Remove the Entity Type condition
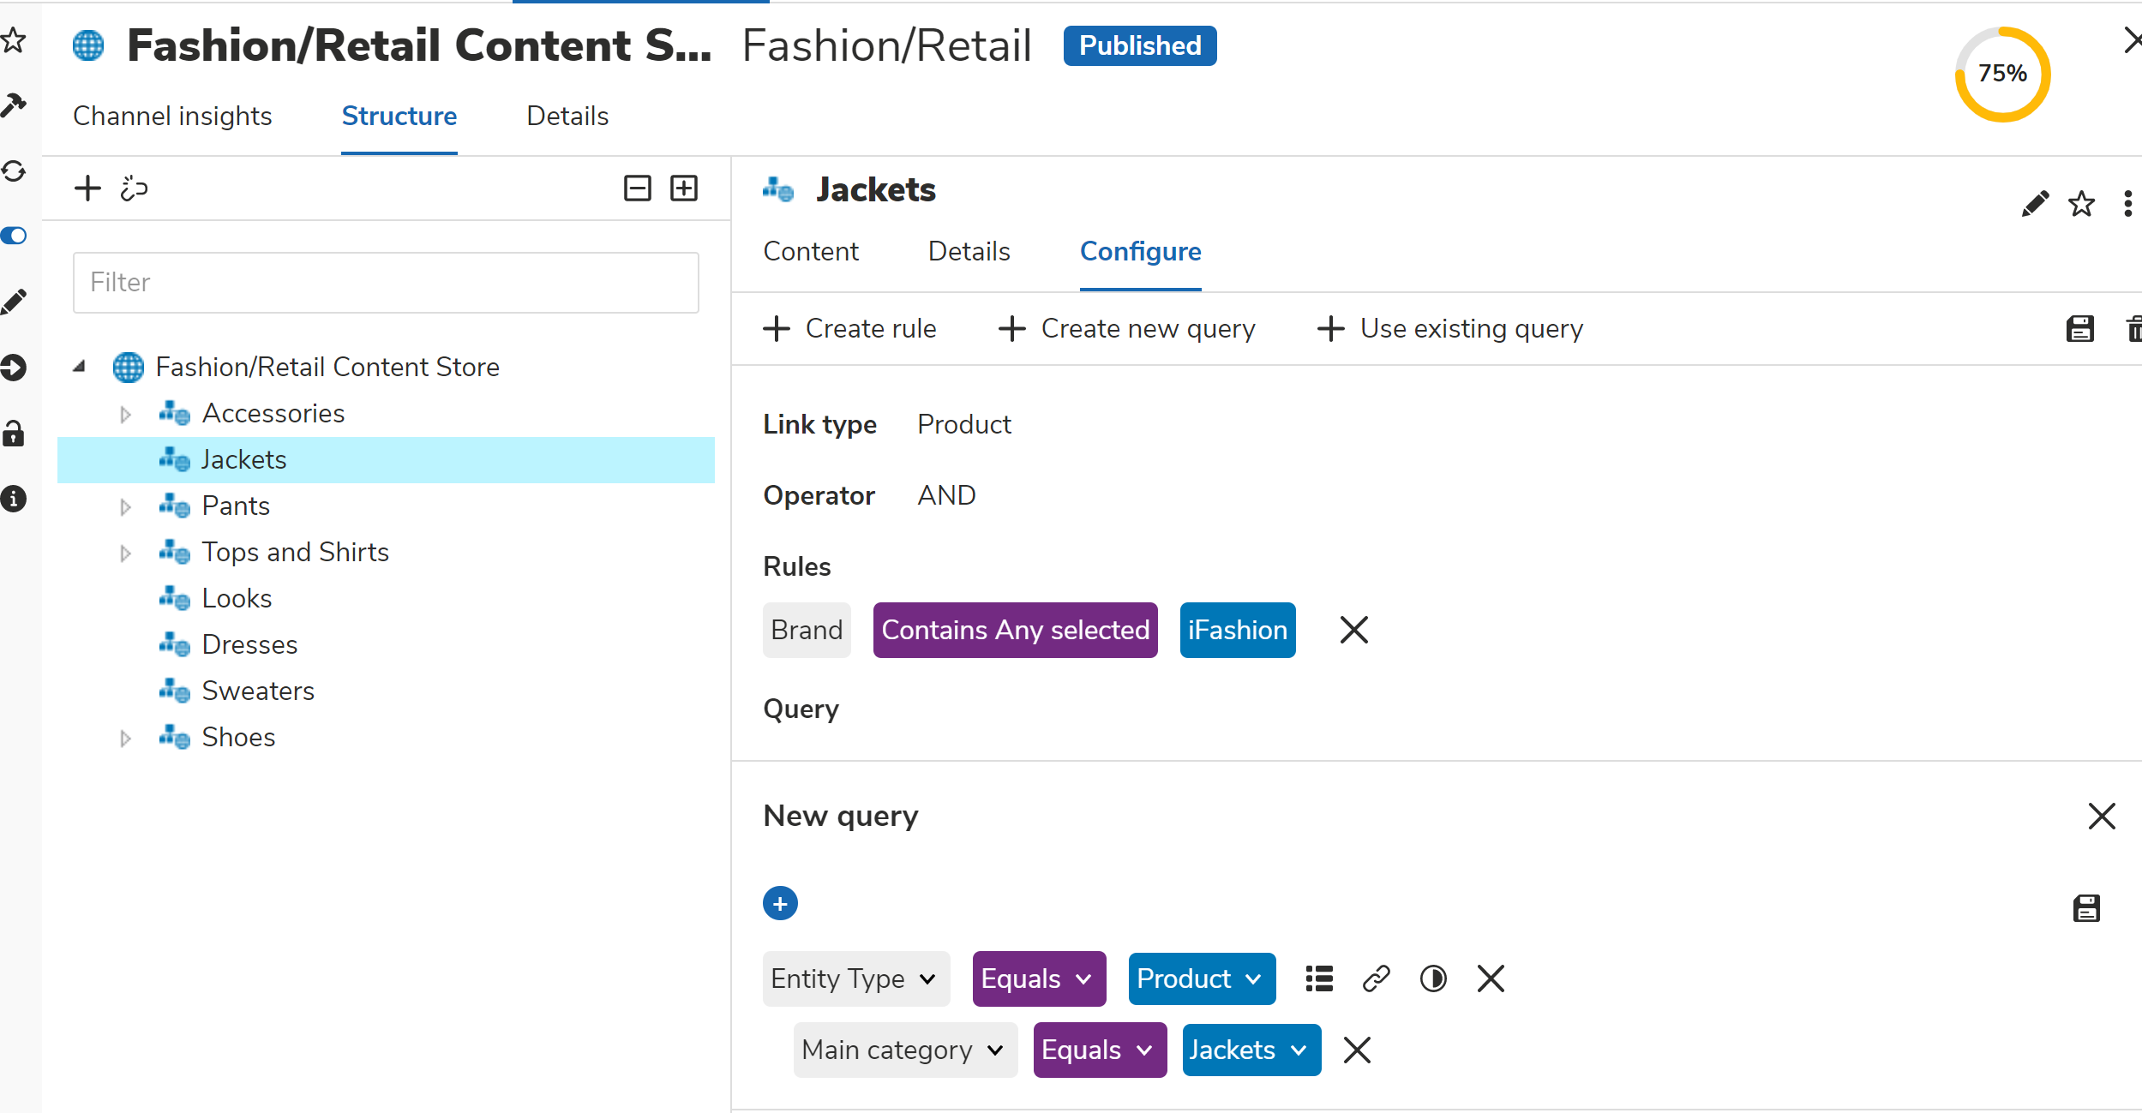Screen dimensions: 2142x1113 point(1491,978)
